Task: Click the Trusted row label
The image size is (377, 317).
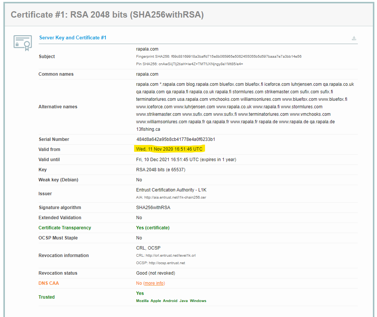Action: coord(47,297)
